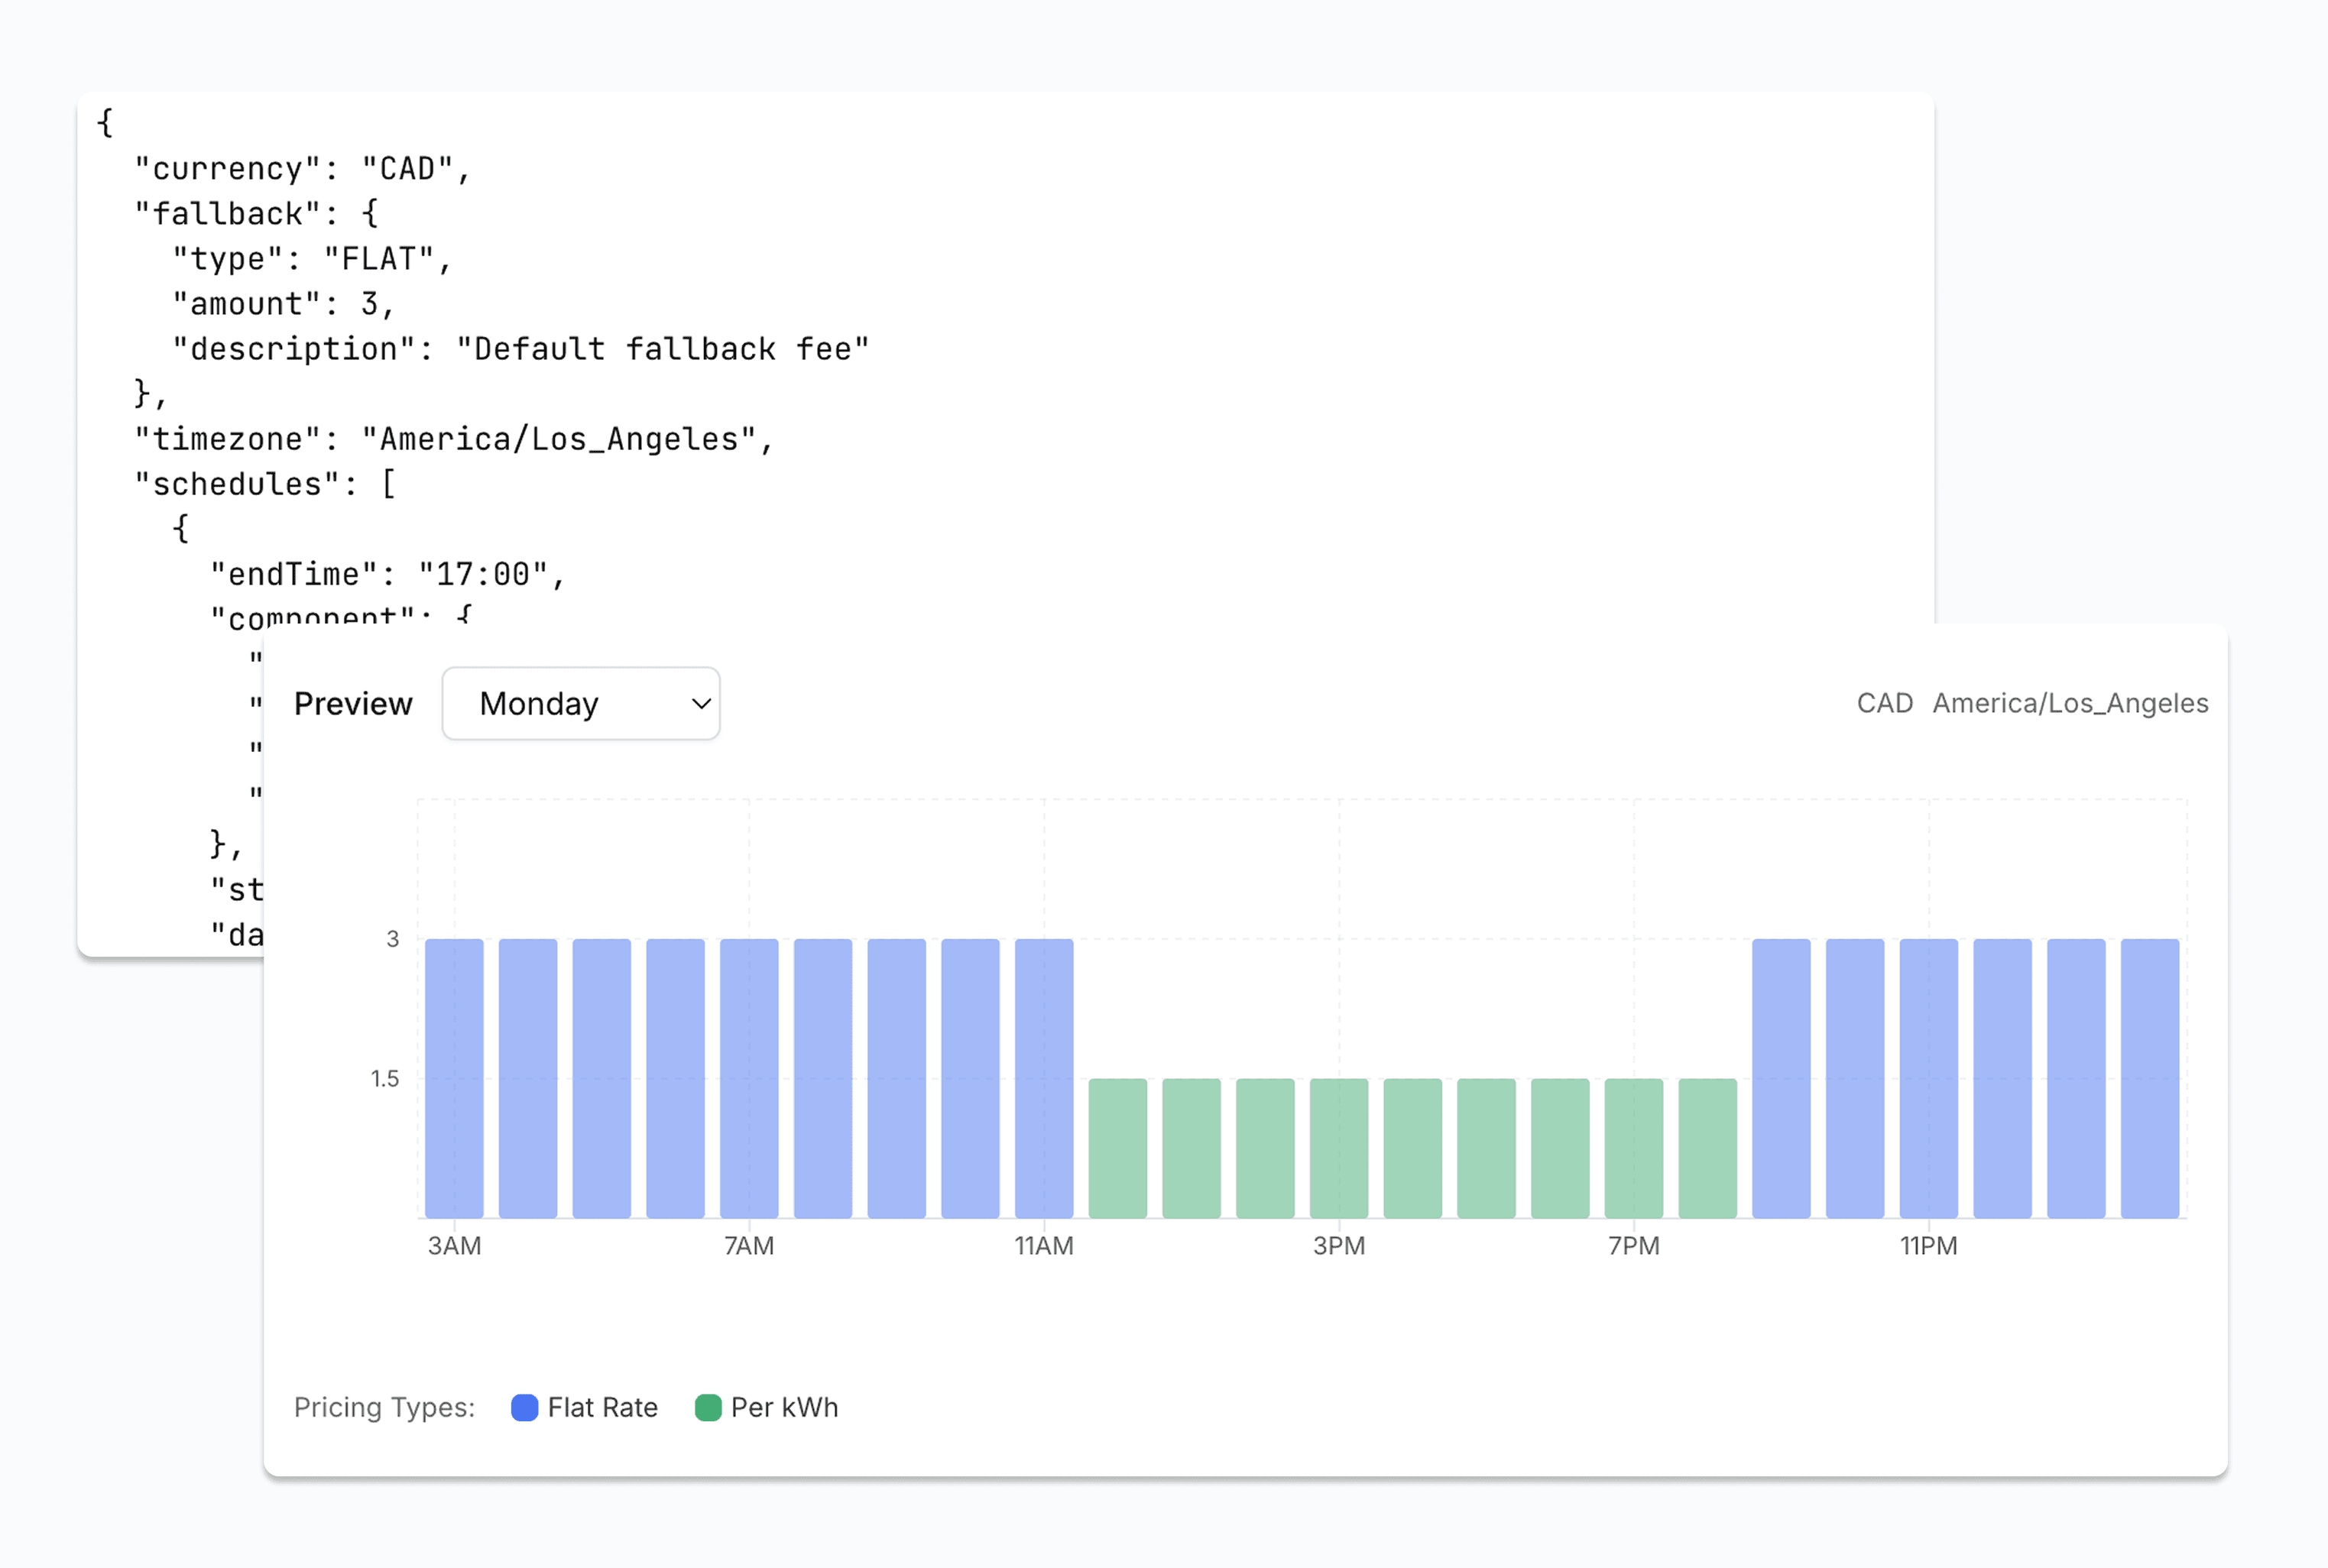Click the blue Flat Rate legend swatch
Image resolution: width=2328 pixels, height=1568 pixels.
[524, 1407]
